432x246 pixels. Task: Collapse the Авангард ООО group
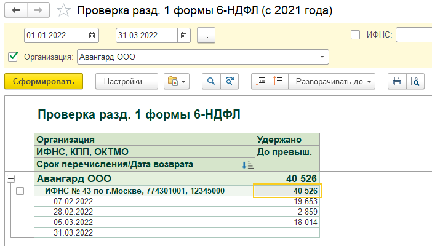coord(10,178)
